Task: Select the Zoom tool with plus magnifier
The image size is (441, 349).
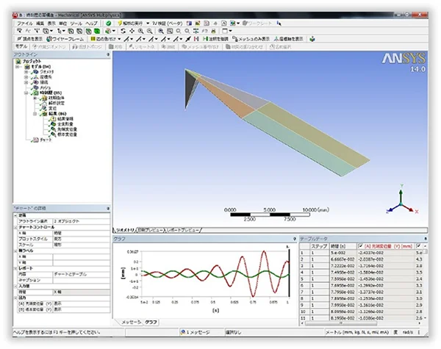Action: pyautogui.click(x=140, y=31)
